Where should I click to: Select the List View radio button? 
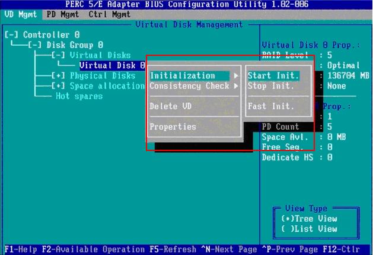[287, 229]
